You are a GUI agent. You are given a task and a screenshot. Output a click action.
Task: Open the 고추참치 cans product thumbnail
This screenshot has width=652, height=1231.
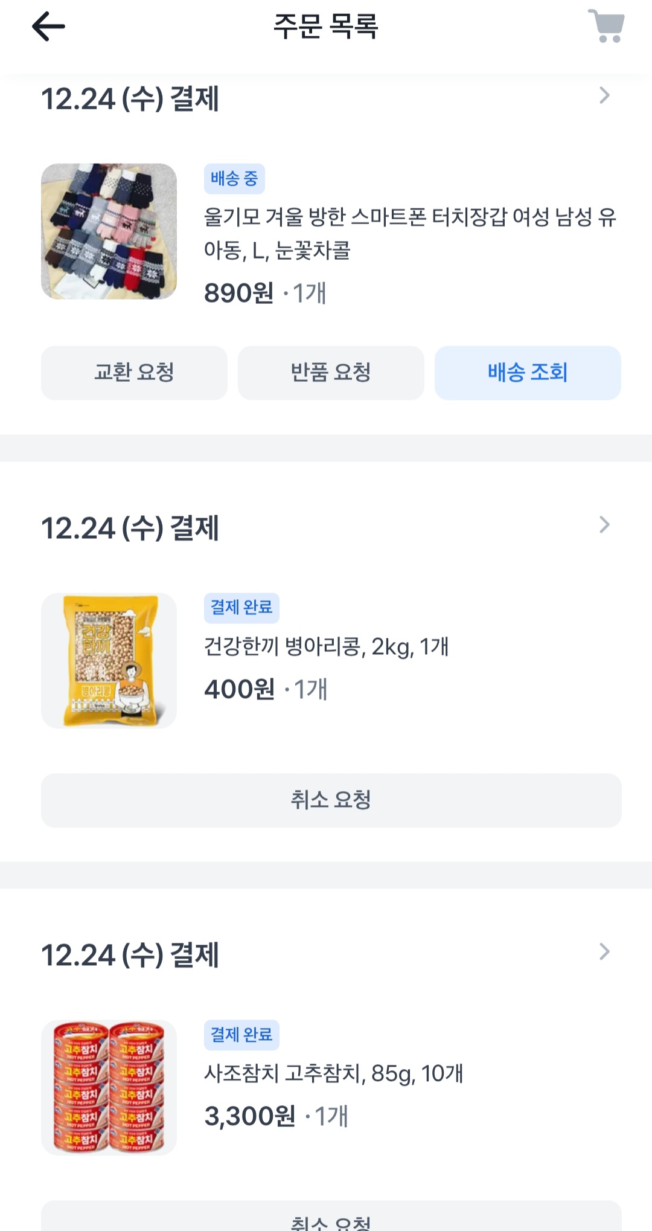point(109,1087)
